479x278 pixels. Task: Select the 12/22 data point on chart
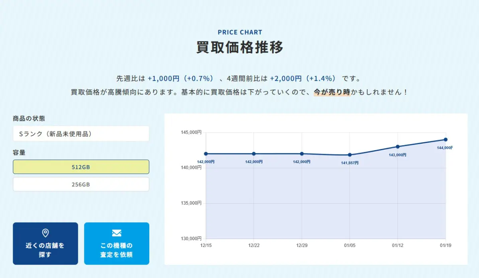(254, 154)
